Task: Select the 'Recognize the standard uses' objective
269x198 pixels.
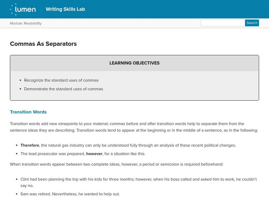Action: tap(61, 80)
